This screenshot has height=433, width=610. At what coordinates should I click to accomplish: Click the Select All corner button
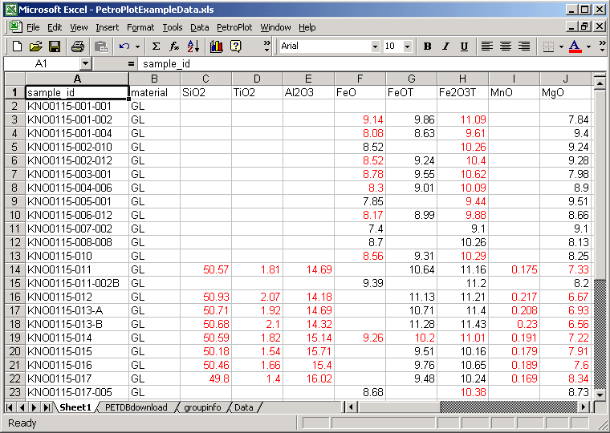14,79
